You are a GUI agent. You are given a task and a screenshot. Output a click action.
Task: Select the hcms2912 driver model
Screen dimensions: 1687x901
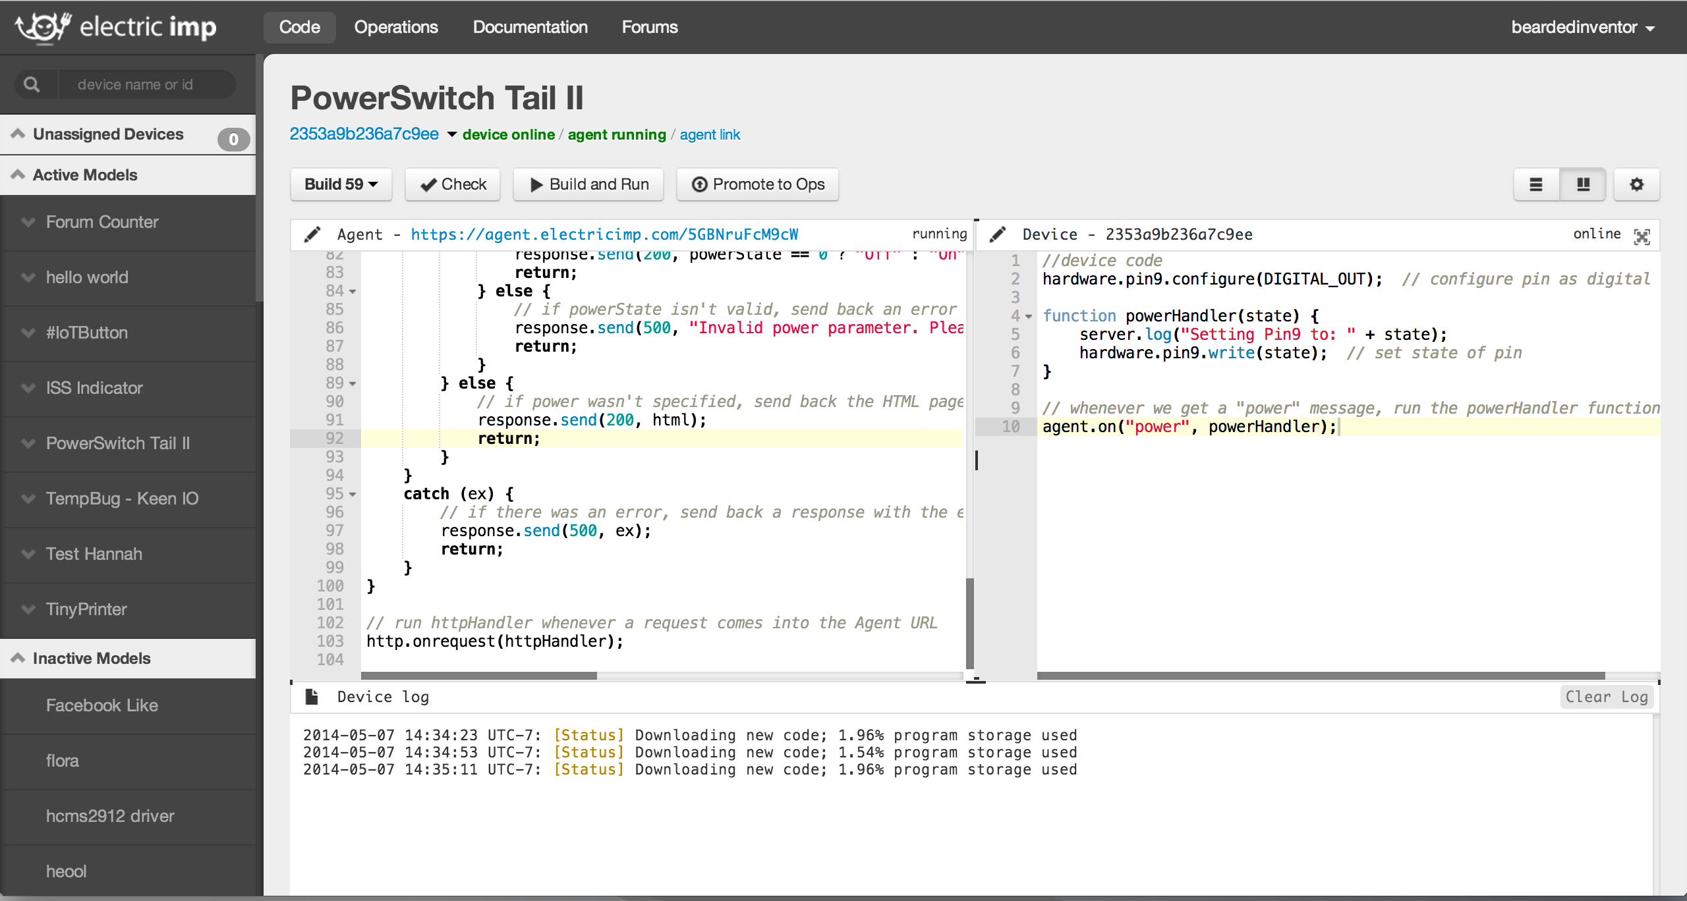pos(128,816)
